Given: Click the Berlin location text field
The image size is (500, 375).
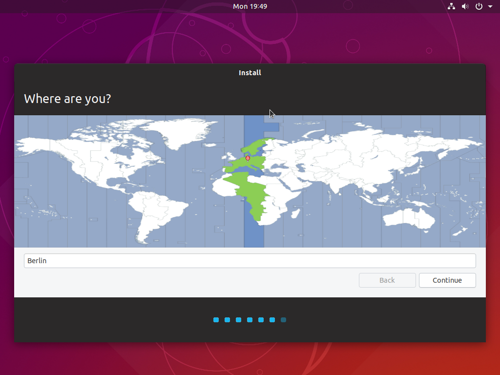Looking at the screenshot, I should click(x=250, y=261).
